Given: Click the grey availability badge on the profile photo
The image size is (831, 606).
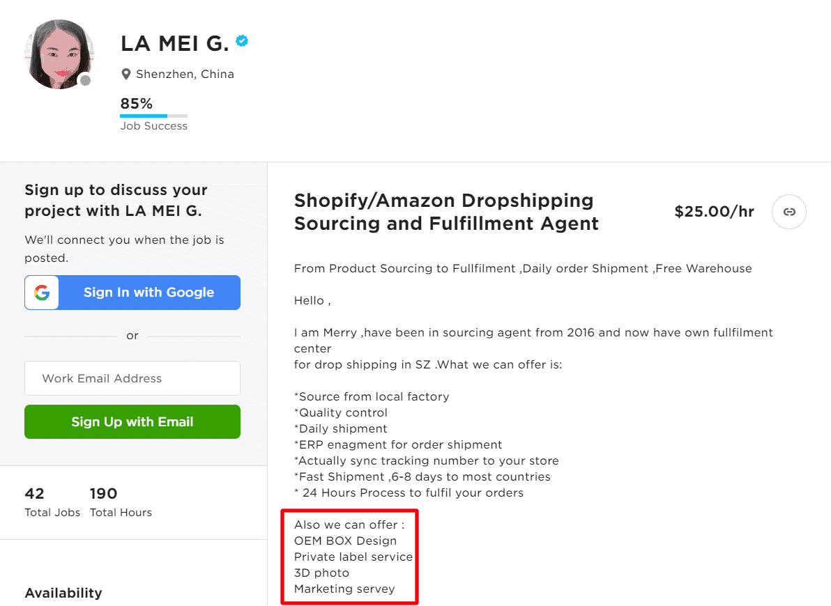Looking at the screenshot, I should point(86,80).
